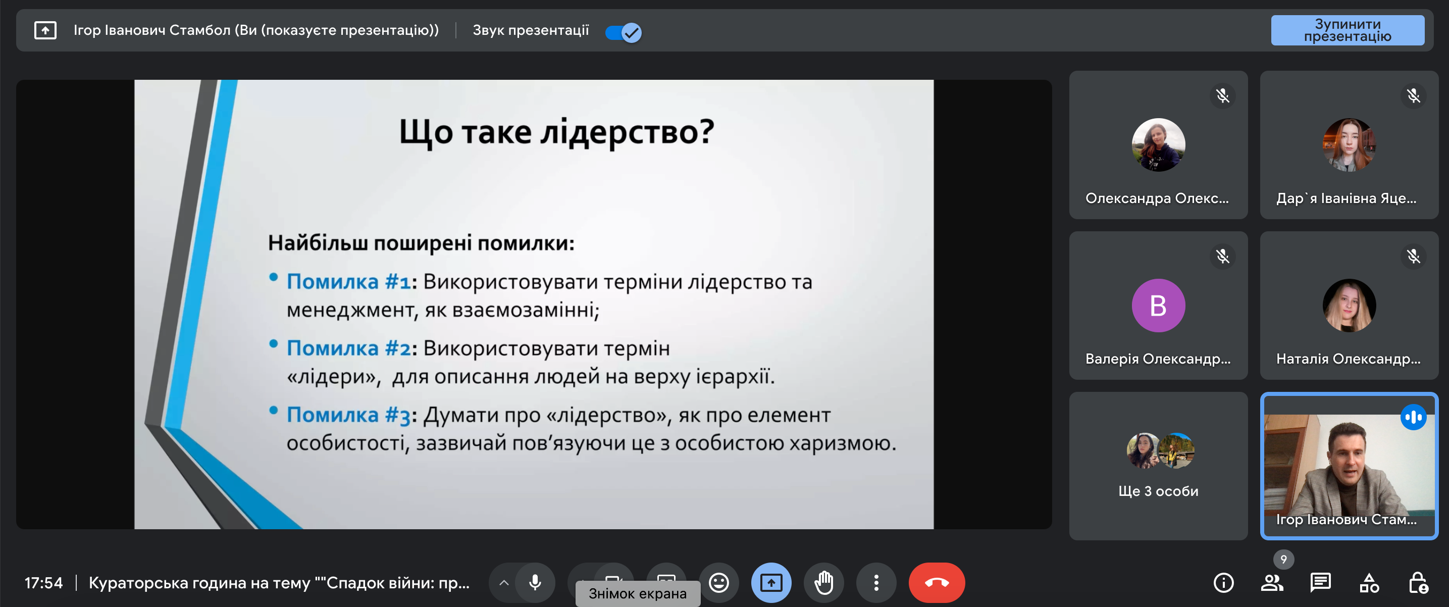This screenshot has height=607, width=1449.
Task: Mute the microphone
Action: point(535,582)
